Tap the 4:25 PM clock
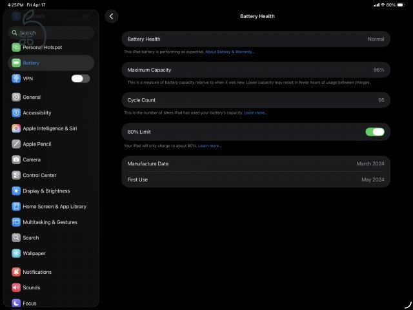Viewport: 413px width, 310px height. [x=15, y=5]
